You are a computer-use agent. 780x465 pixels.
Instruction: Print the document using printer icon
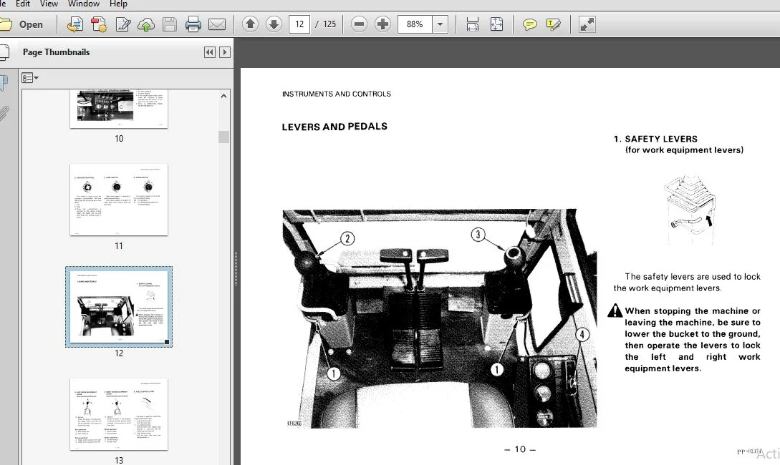click(193, 24)
